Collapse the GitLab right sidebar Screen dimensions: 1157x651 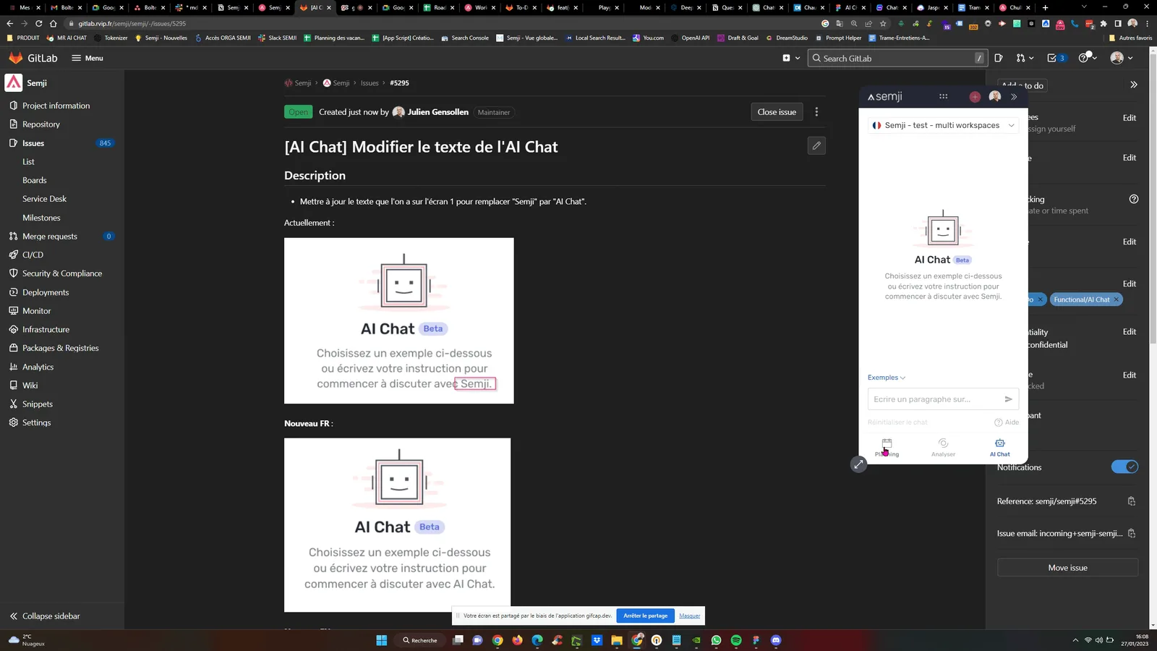coord(1134,85)
